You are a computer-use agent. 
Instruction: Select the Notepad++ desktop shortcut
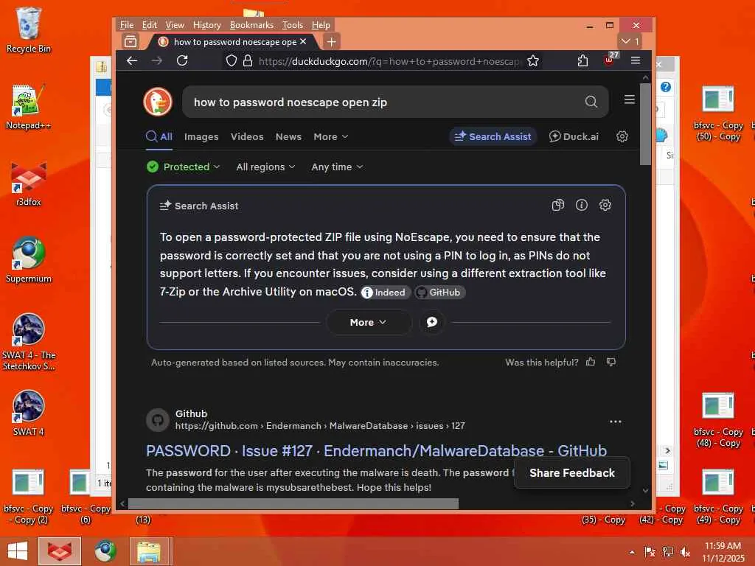pos(29,106)
